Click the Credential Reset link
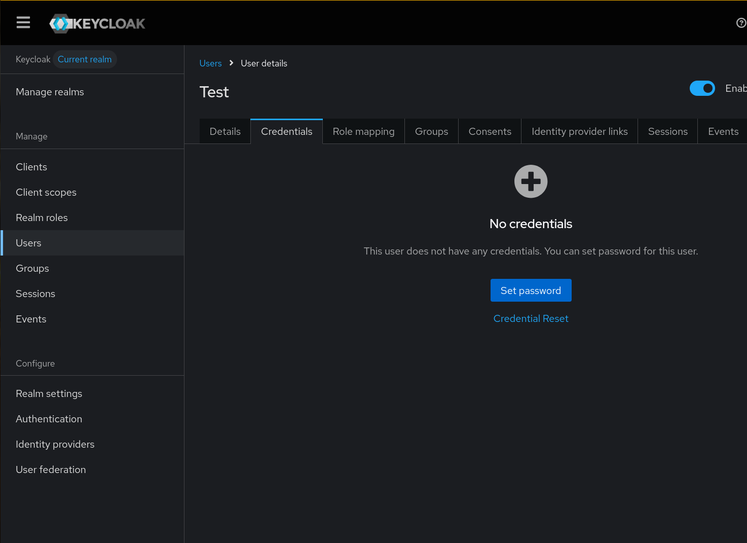This screenshot has height=543, width=747. [531, 318]
